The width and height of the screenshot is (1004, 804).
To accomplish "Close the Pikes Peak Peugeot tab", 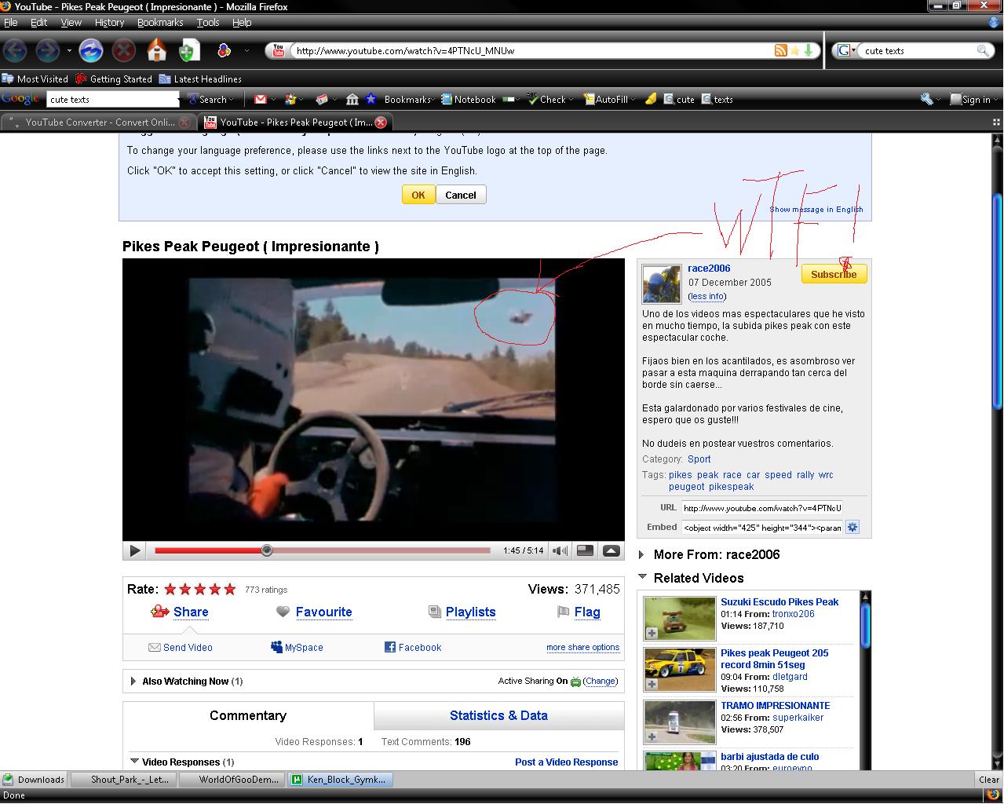I will click(x=381, y=122).
